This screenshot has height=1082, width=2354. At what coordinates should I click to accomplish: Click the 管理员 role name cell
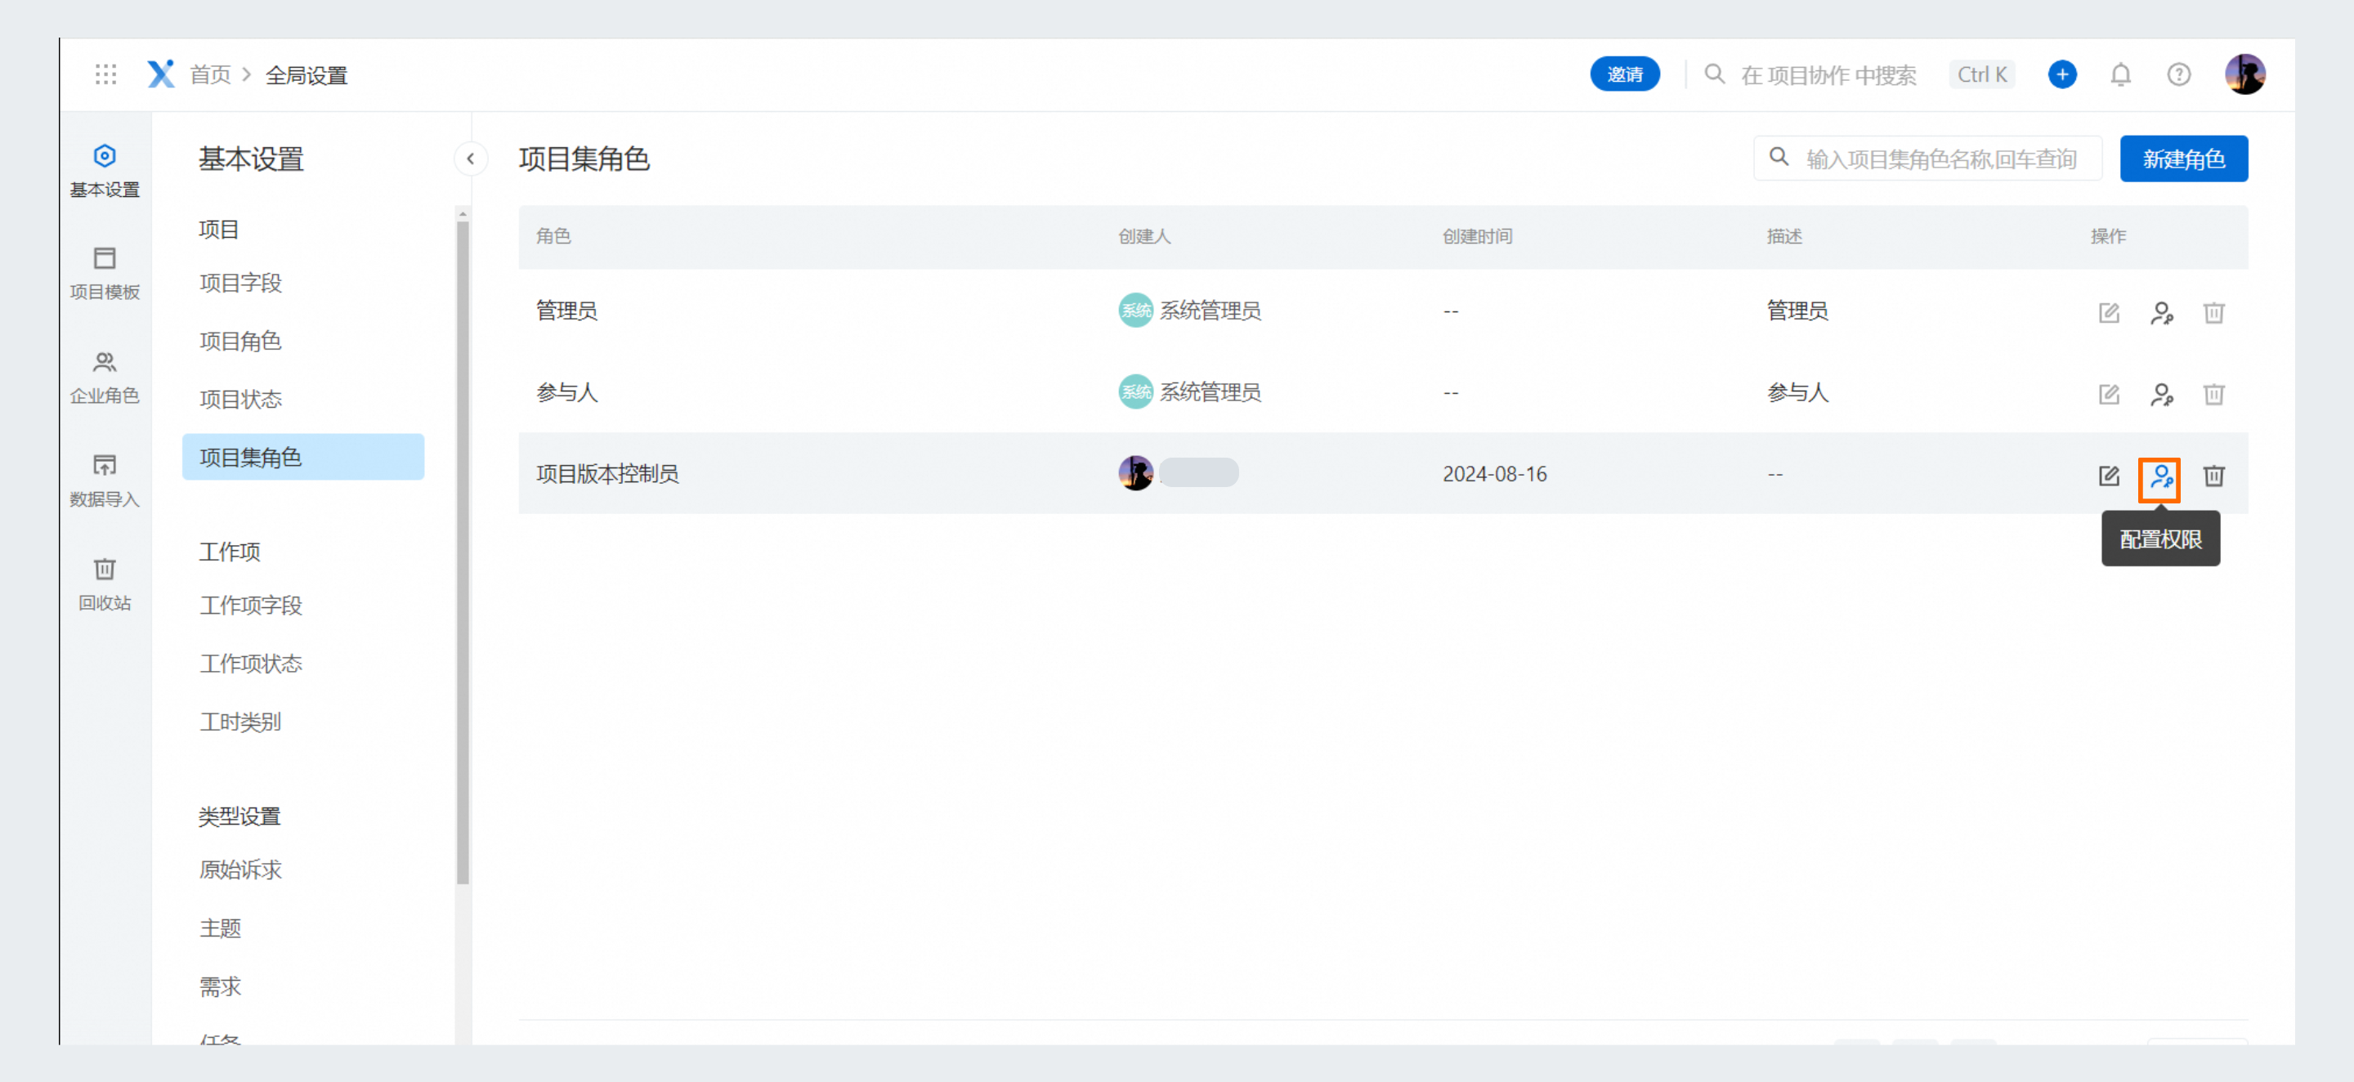(566, 311)
